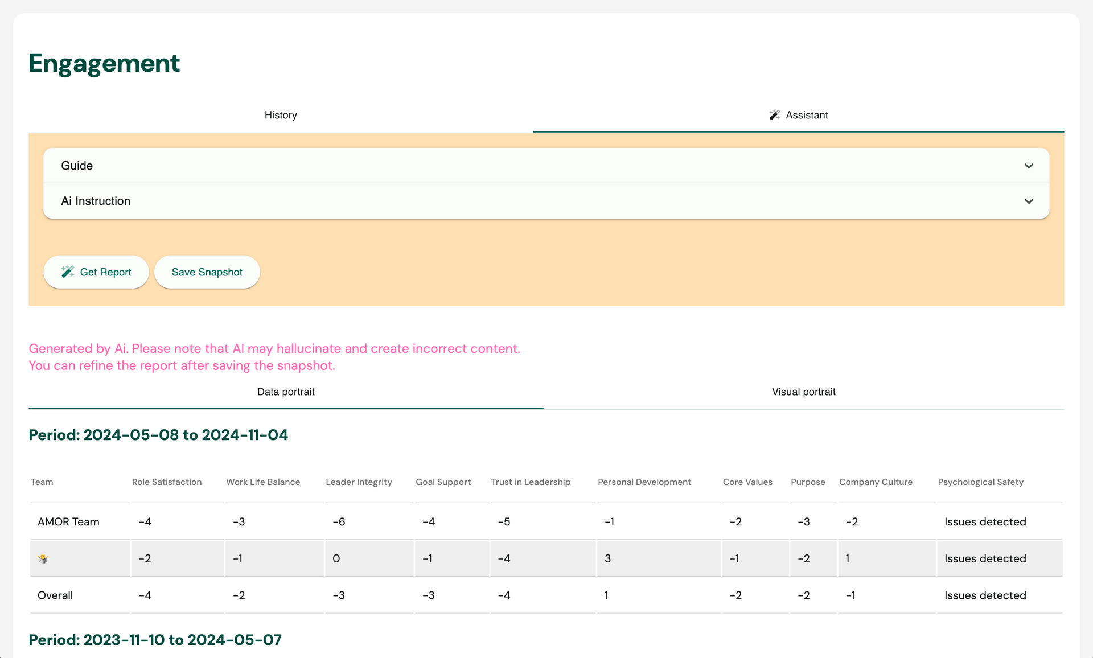Click AMOR Team's Personal Development value -1
Image resolution: width=1093 pixels, height=658 pixels.
[609, 522]
